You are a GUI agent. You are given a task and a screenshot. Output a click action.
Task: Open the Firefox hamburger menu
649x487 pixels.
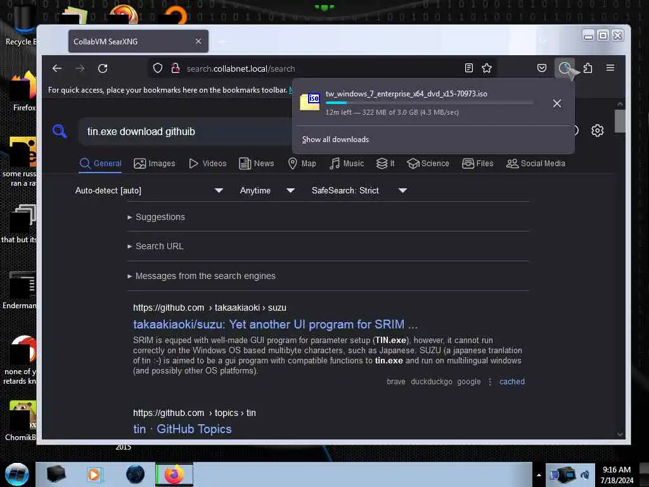pos(610,68)
